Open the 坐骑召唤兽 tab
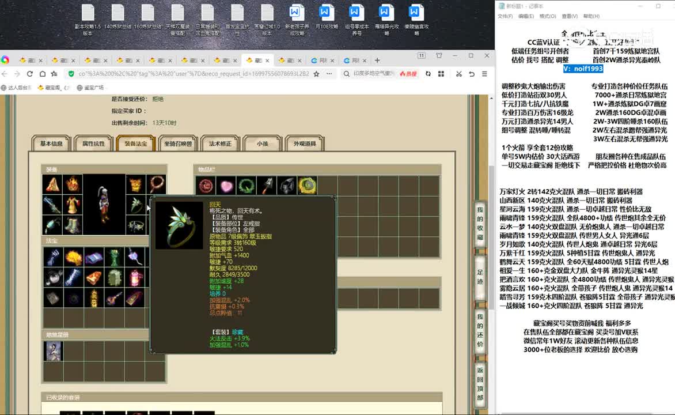The image size is (675, 415). [x=178, y=144]
